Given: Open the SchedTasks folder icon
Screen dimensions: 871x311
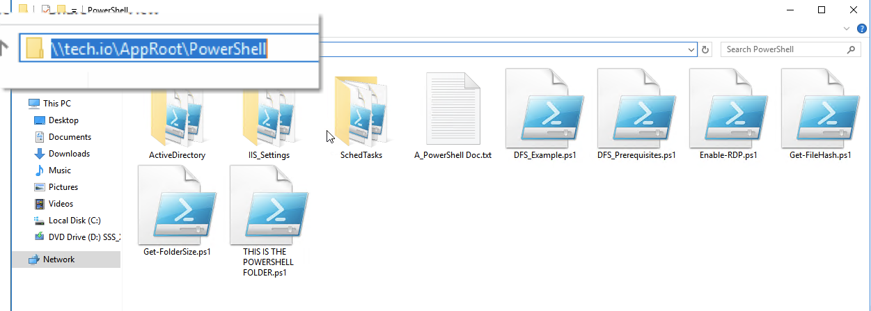Looking at the screenshot, I should (x=361, y=111).
